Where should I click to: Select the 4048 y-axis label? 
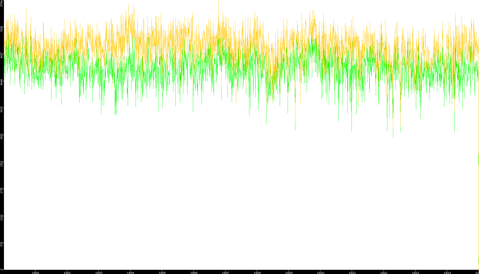coord(2,82)
